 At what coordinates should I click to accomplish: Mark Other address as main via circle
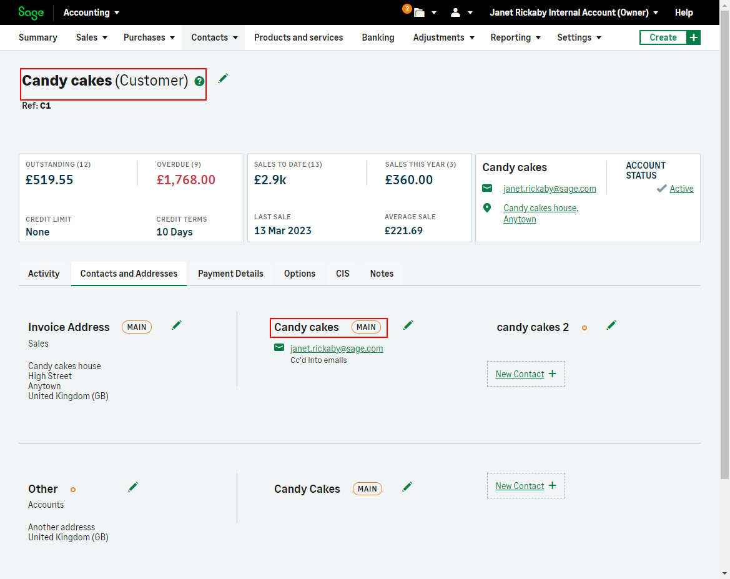coord(73,490)
